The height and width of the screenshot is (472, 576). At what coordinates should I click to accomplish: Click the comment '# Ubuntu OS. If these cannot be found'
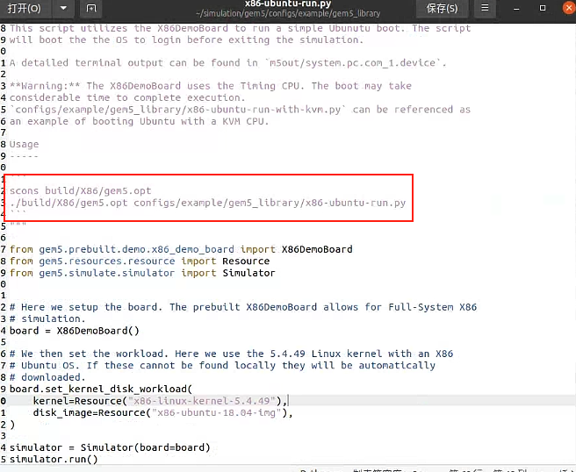[223, 365]
